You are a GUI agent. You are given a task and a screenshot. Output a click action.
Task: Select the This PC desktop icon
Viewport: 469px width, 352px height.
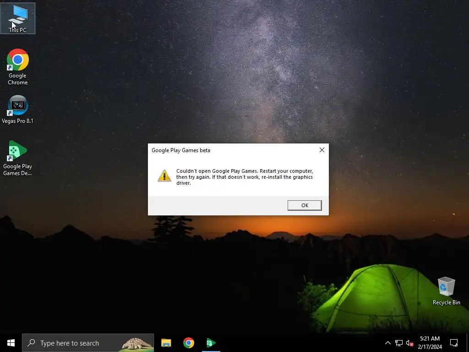click(x=18, y=18)
